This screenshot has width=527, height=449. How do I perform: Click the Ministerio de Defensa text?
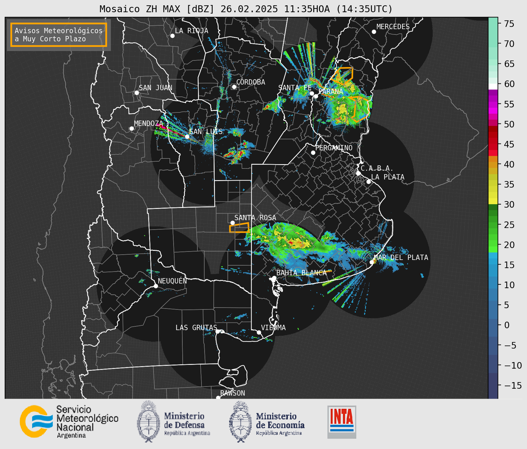187,424
